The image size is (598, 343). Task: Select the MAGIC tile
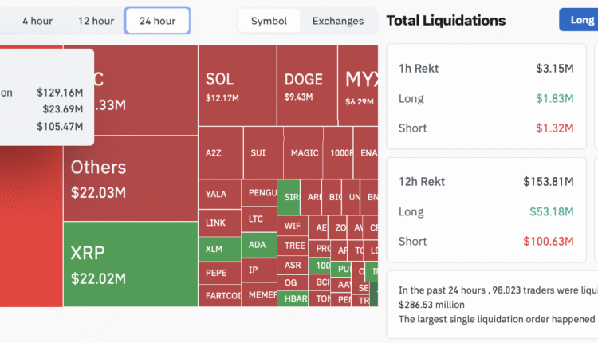(x=305, y=152)
